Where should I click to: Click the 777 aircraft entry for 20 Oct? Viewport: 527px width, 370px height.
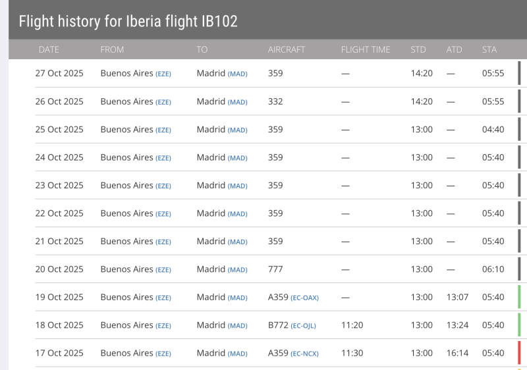(275, 269)
